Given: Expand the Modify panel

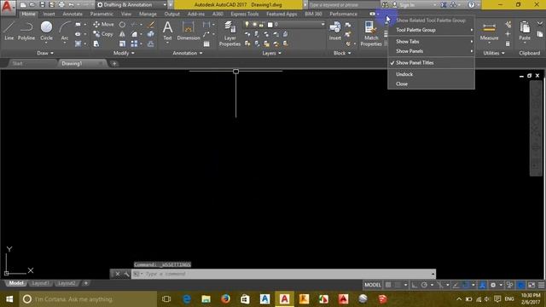Looking at the screenshot, I should tap(124, 53).
